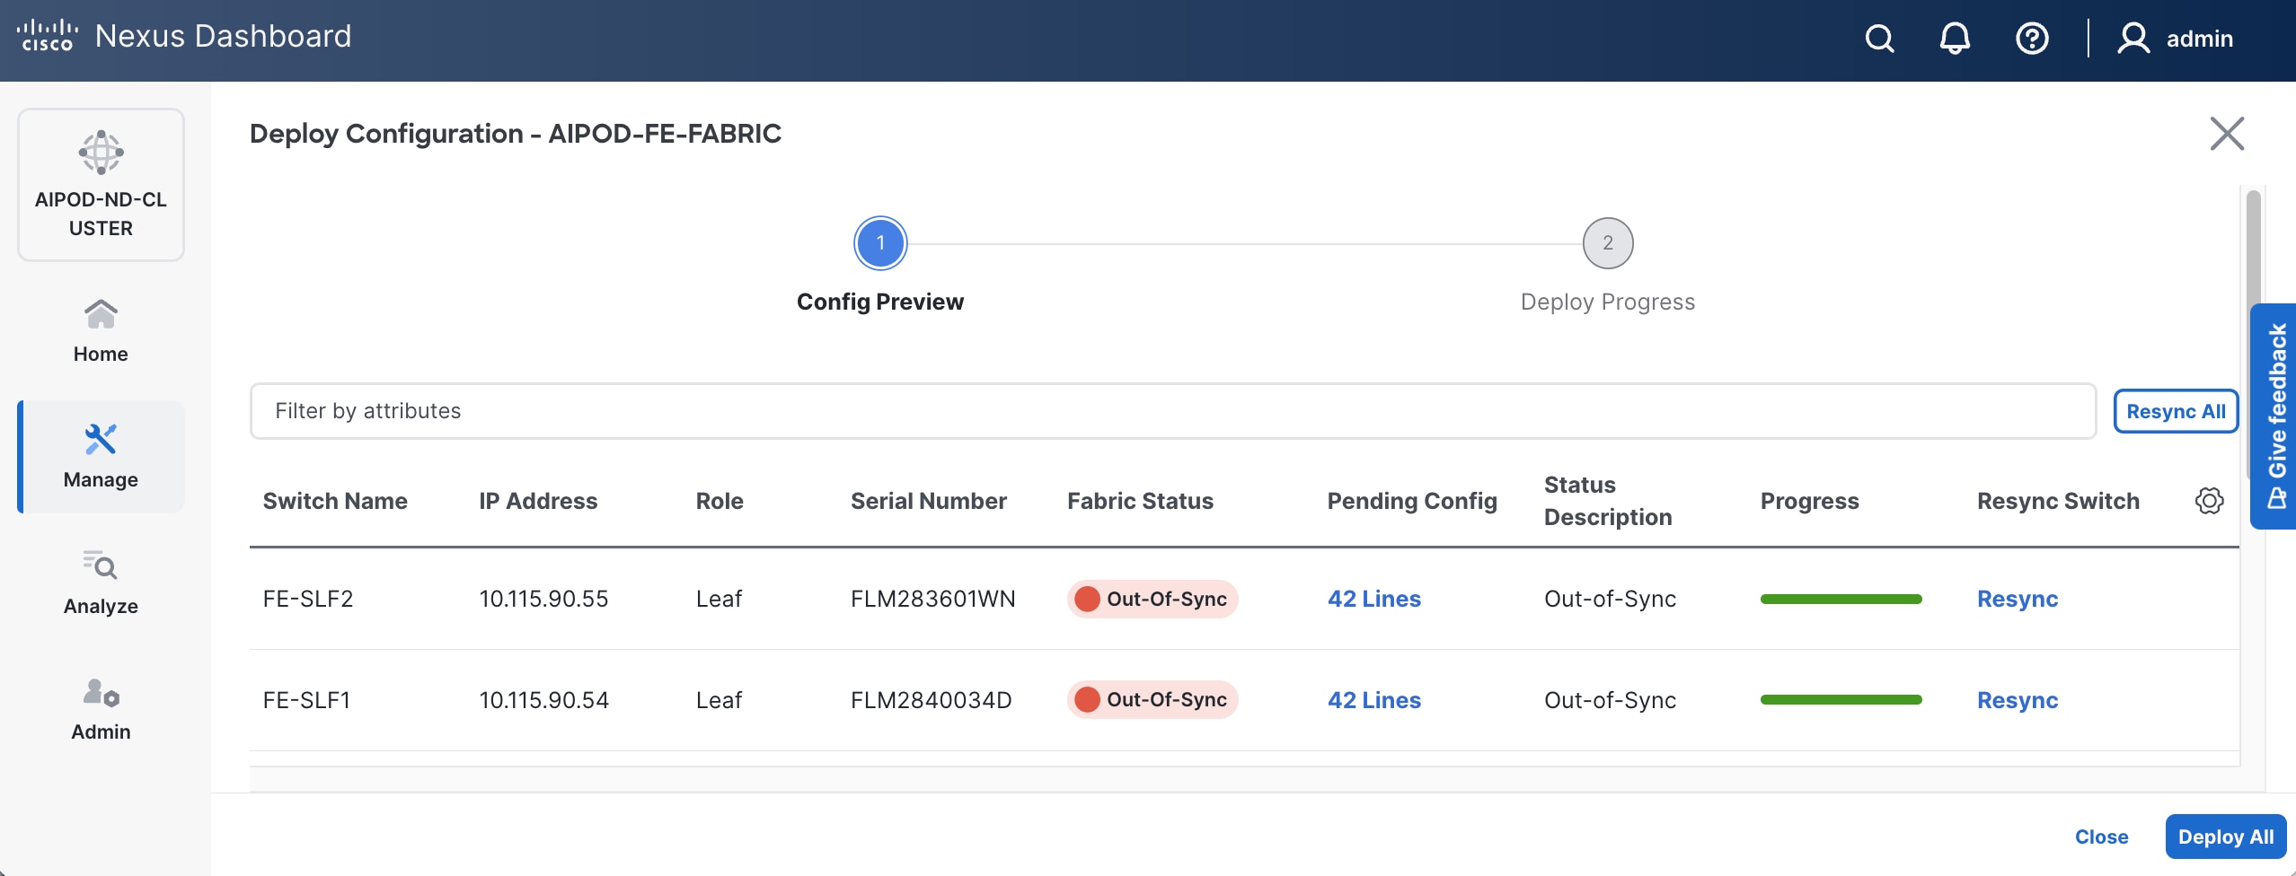Open table column settings gear
The image size is (2296, 876).
2209,501
